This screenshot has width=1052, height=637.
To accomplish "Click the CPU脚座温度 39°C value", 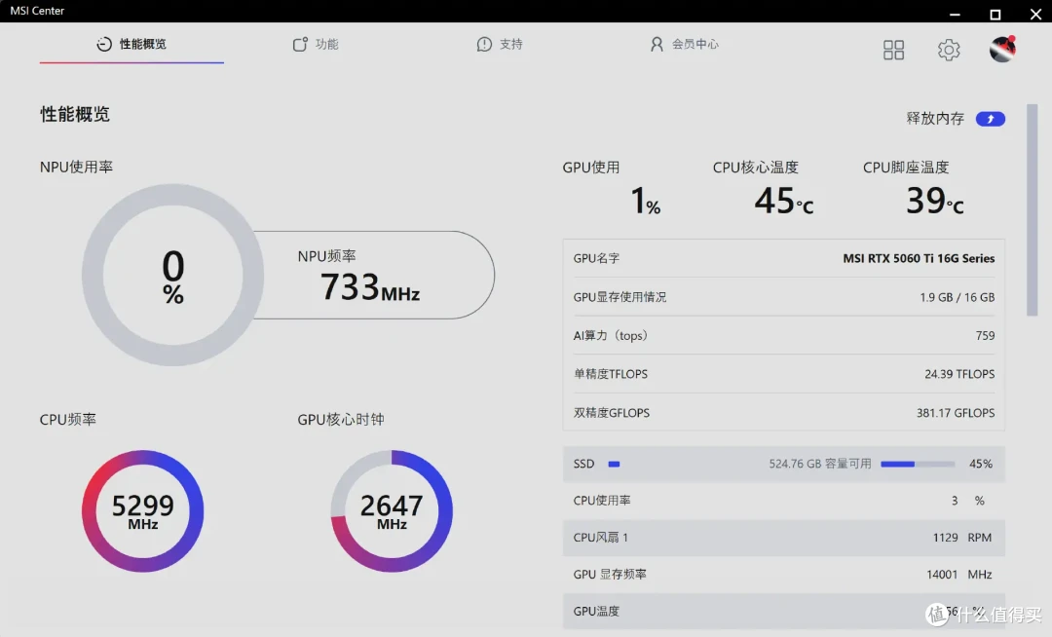I will 934,201.
